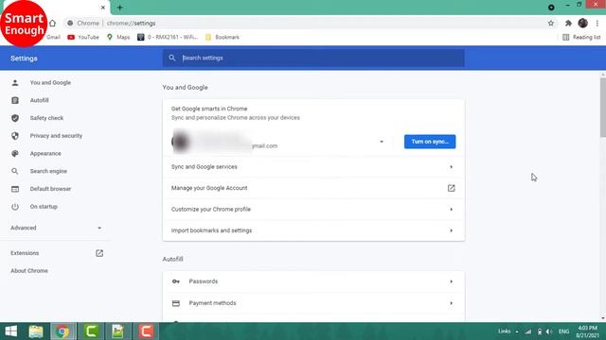Open Manage your Google Account
This screenshot has height=340, width=606.
313,188
